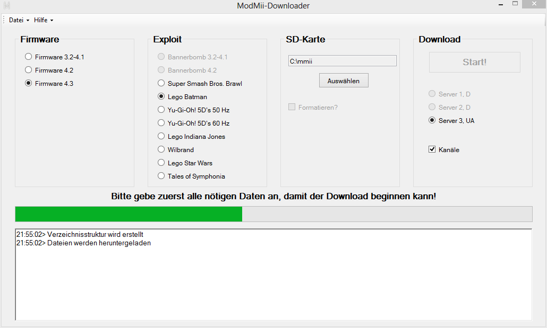
Task: Uncheck the Kanäle checkbox
Action: pyautogui.click(x=432, y=149)
